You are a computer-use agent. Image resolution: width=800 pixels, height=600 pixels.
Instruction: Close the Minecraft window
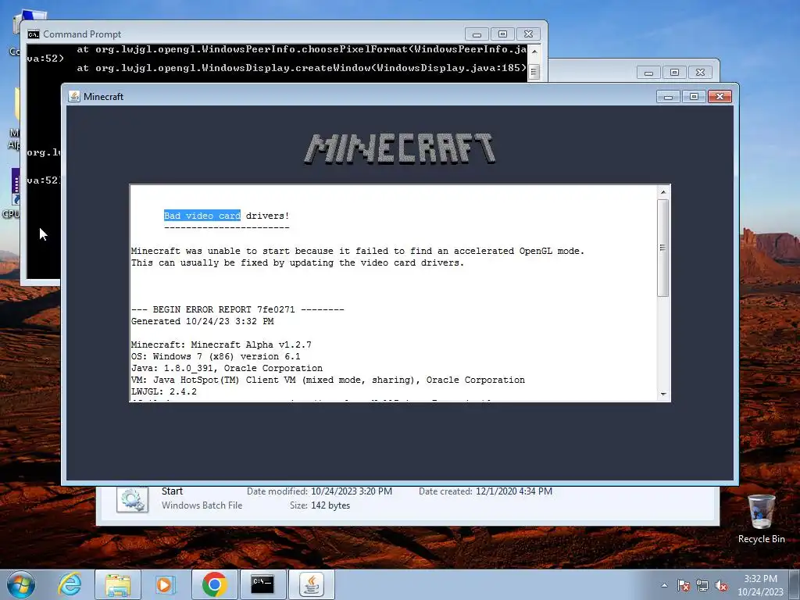(x=720, y=96)
